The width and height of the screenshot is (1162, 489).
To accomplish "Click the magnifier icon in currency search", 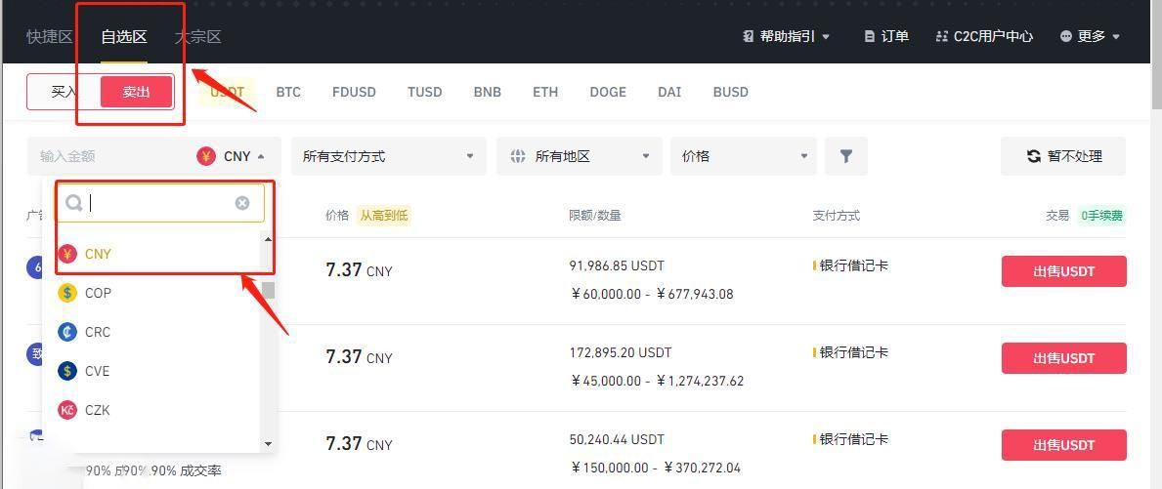I will tap(74, 203).
